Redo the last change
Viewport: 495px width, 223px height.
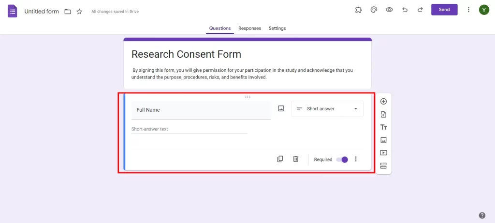420,10
